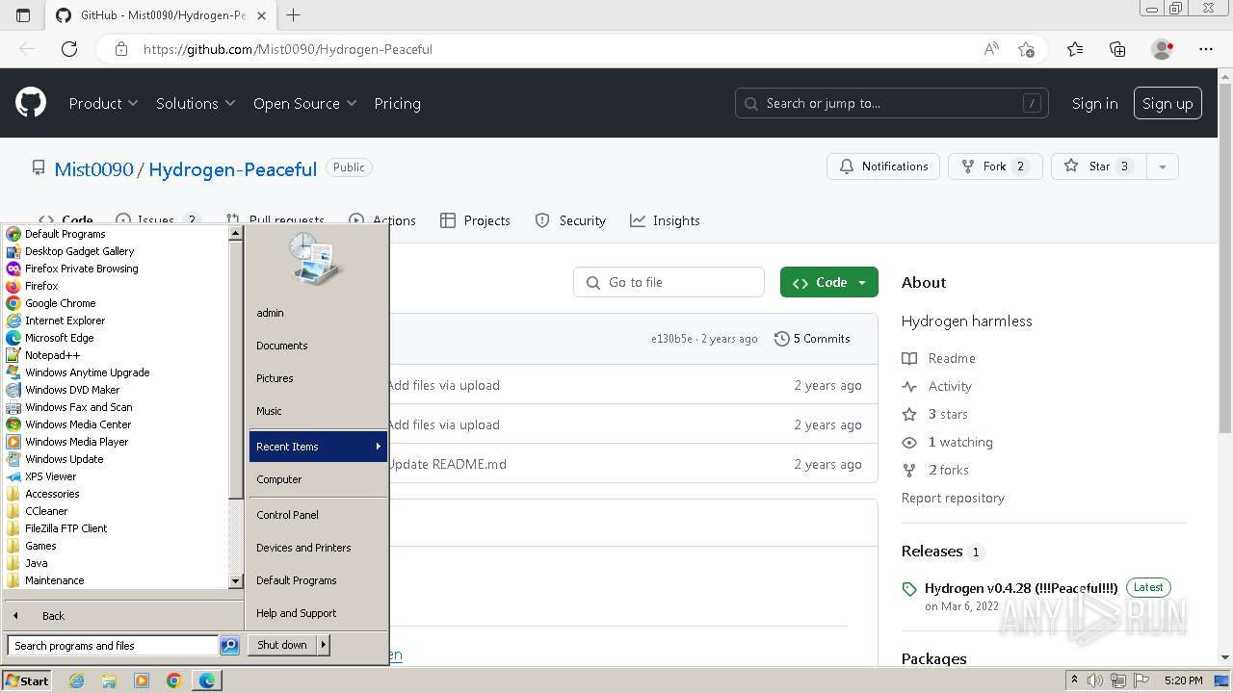Switch to the Insights tab
1233x693 pixels.
tap(665, 220)
